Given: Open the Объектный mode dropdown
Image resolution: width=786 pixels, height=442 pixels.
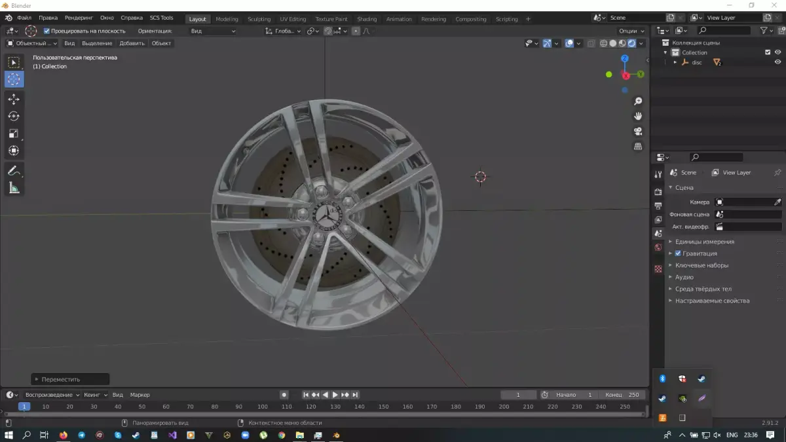Looking at the screenshot, I should click(31, 43).
